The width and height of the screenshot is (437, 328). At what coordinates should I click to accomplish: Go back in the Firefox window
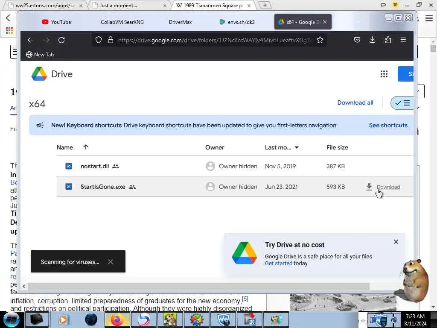[31, 40]
